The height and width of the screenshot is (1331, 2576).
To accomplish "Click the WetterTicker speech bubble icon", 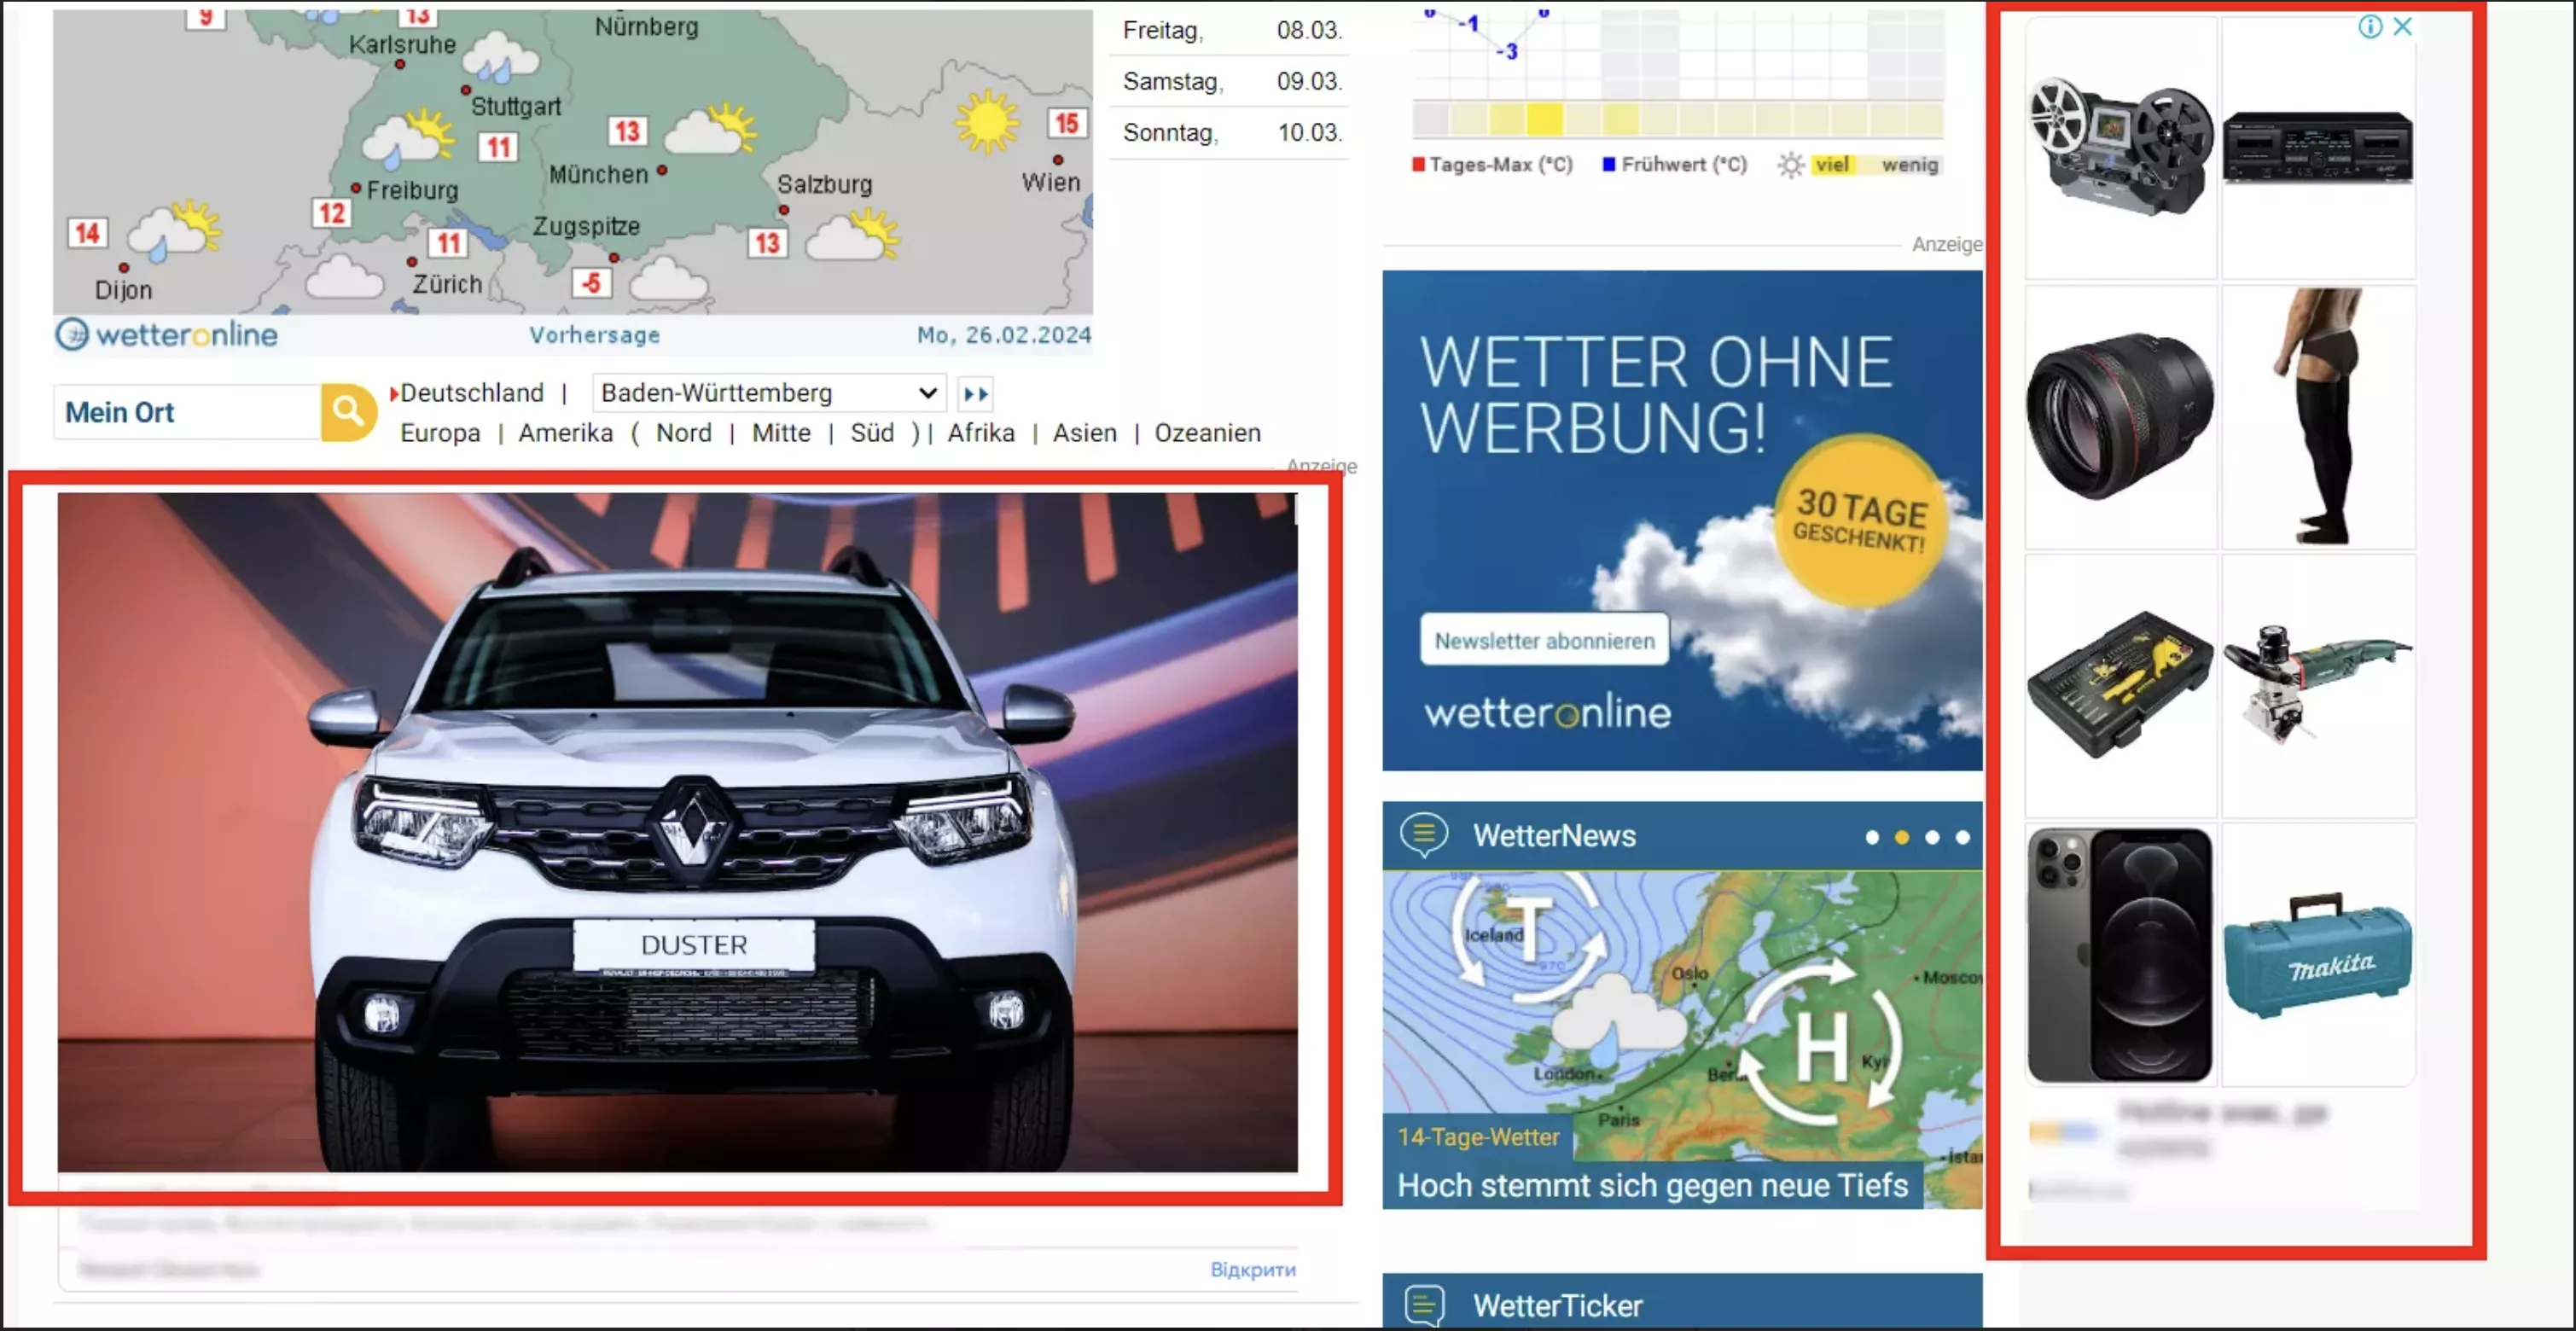I will pos(1423,1304).
